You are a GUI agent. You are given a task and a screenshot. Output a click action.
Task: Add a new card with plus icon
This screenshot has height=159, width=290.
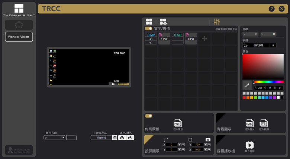pyautogui.click(x=204, y=39)
